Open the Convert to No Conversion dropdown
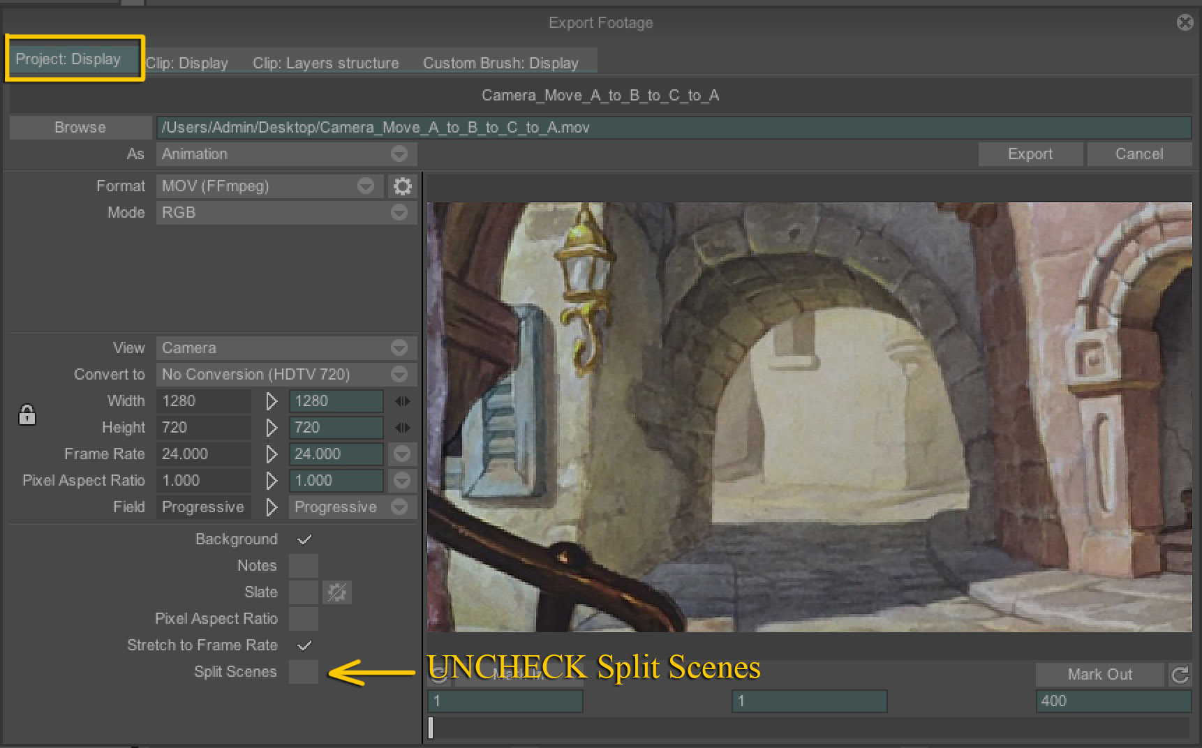 (286, 375)
